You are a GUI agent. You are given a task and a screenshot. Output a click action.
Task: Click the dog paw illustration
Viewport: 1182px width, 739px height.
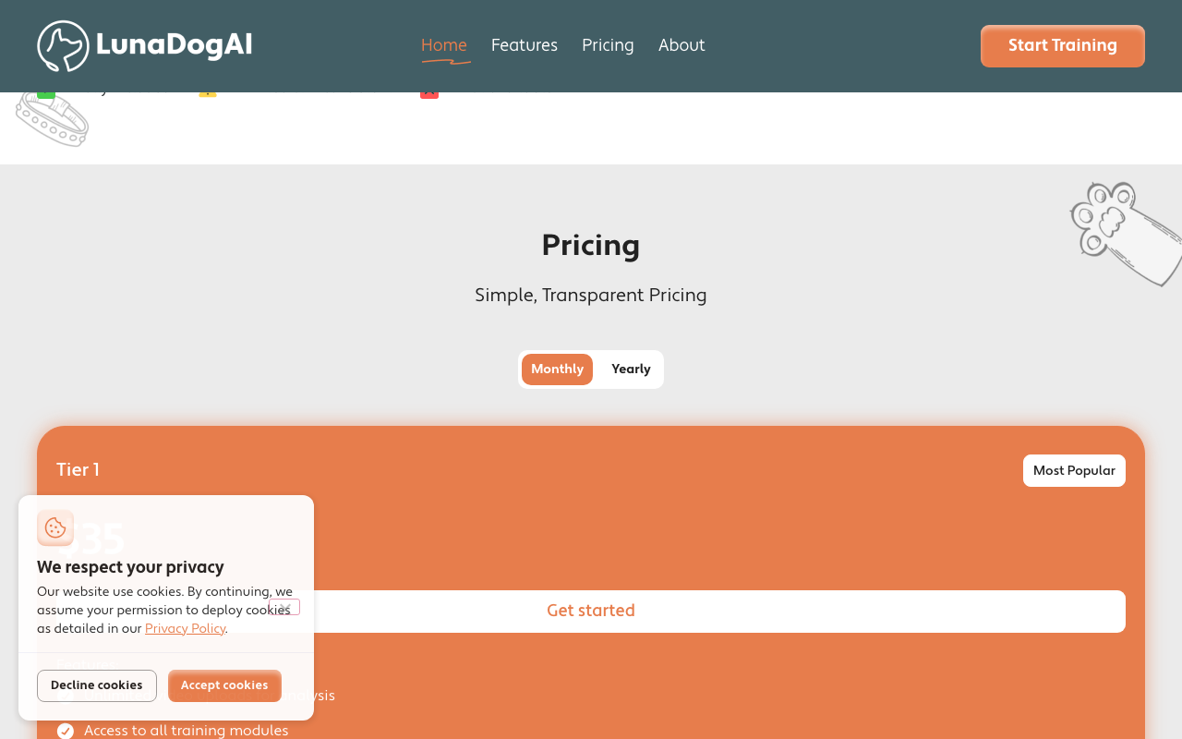click(1122, 231)
